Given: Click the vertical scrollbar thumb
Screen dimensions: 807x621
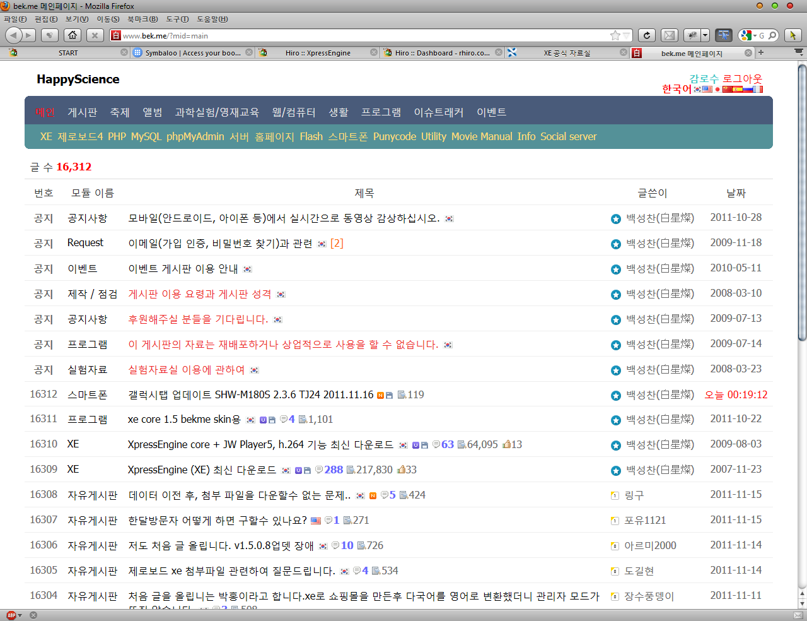Looking at the screenshot, I should (802, 202).
